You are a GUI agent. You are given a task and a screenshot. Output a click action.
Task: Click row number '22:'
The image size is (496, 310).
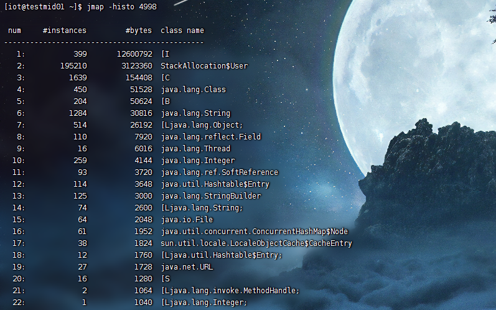click(19, 303)
